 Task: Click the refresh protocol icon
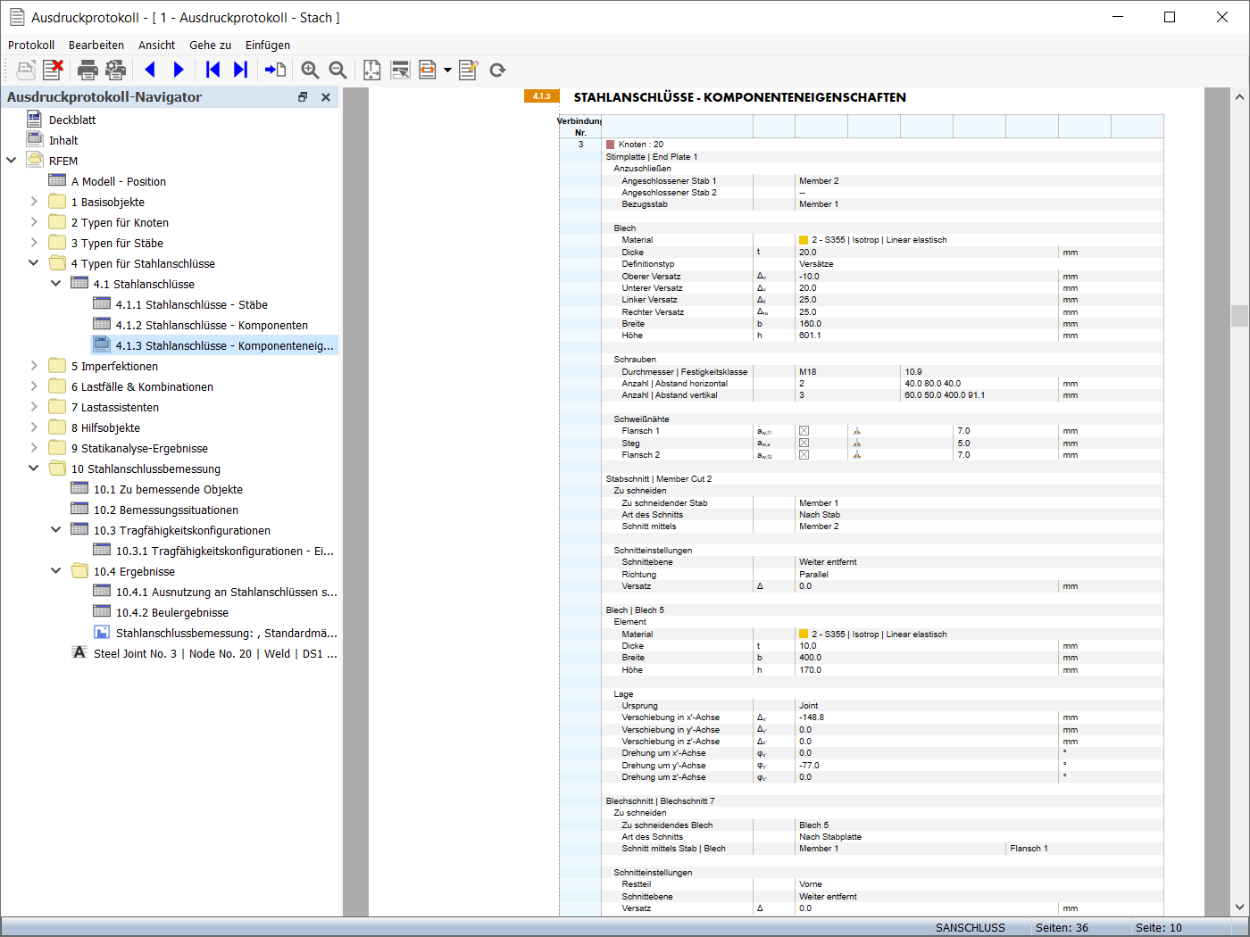[x=497, y=70]
